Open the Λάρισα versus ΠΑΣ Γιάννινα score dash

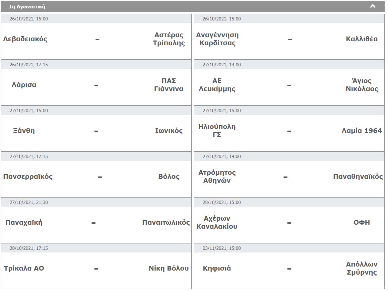97,85
